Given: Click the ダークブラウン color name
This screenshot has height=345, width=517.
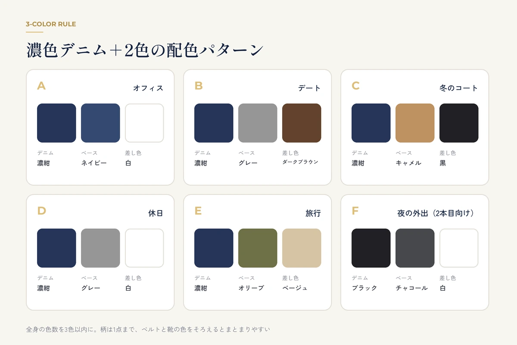Looking at the screenshot, I should point(300,162).
